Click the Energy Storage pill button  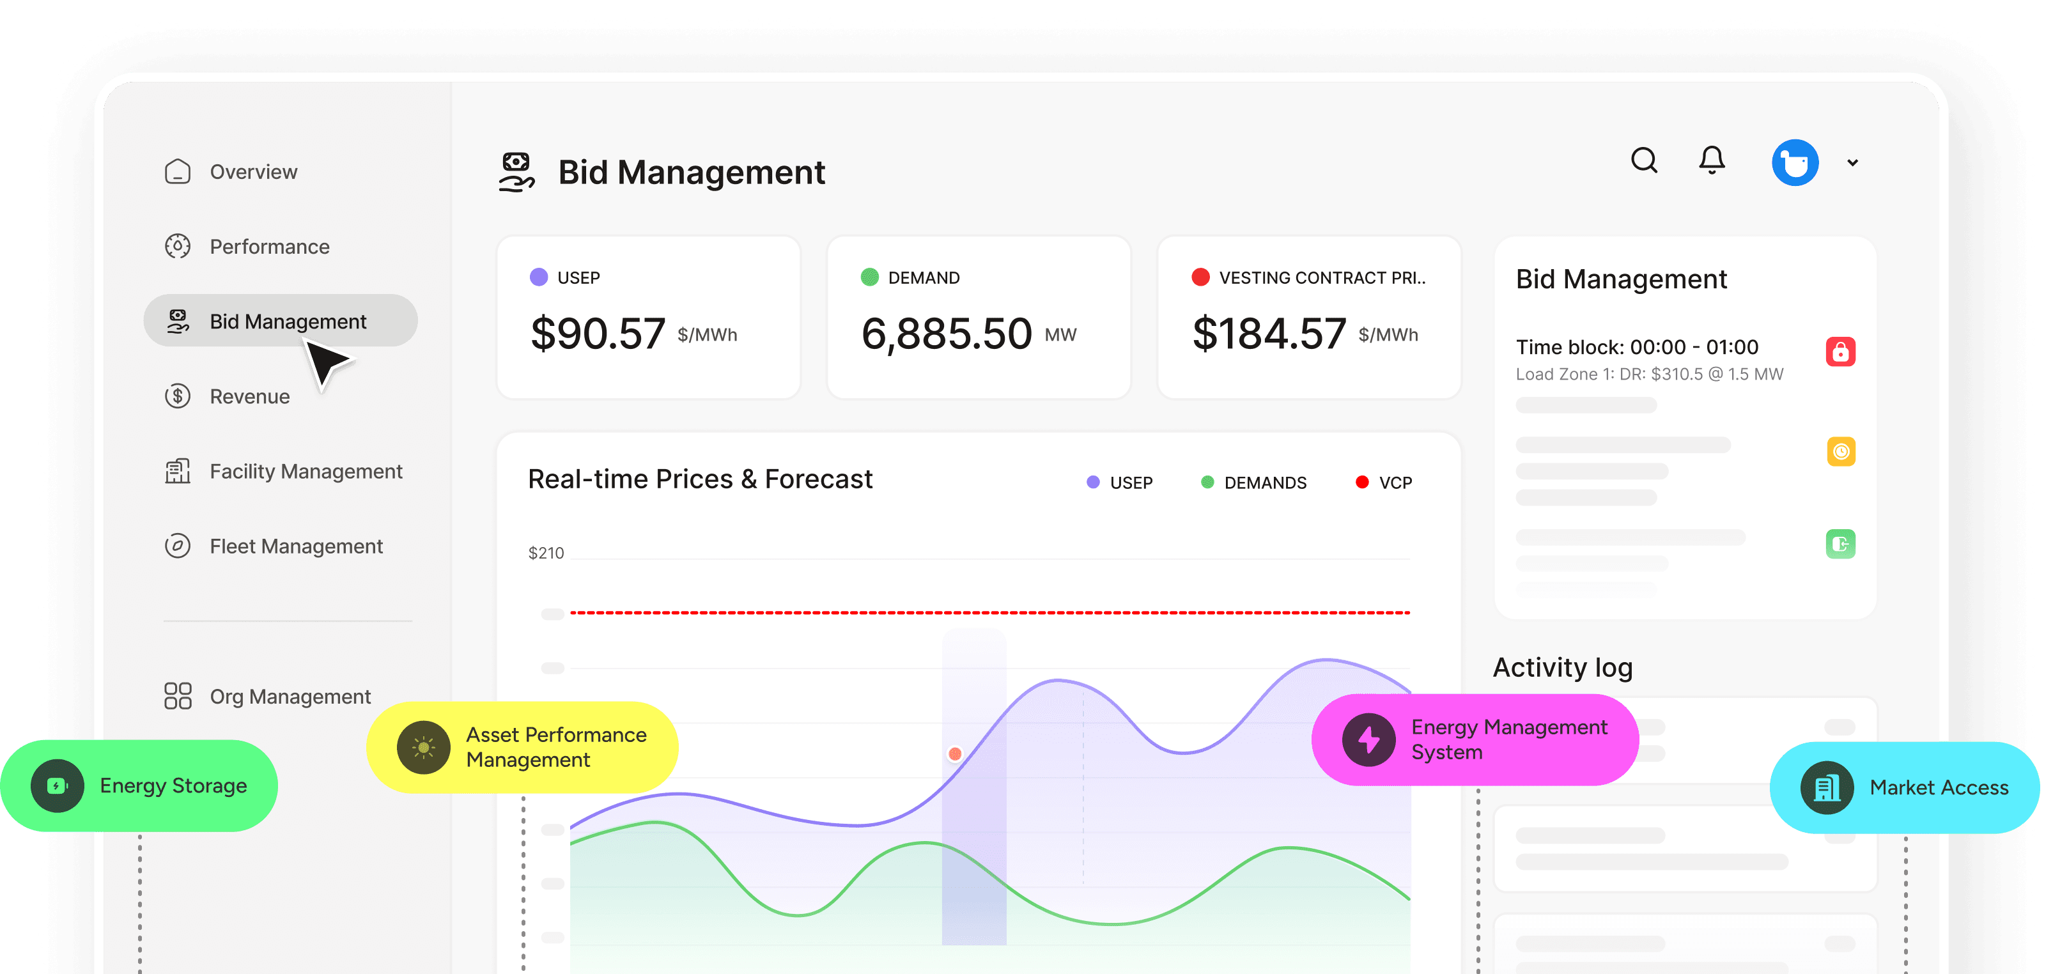pyautogui.click(x=139, y=786)
